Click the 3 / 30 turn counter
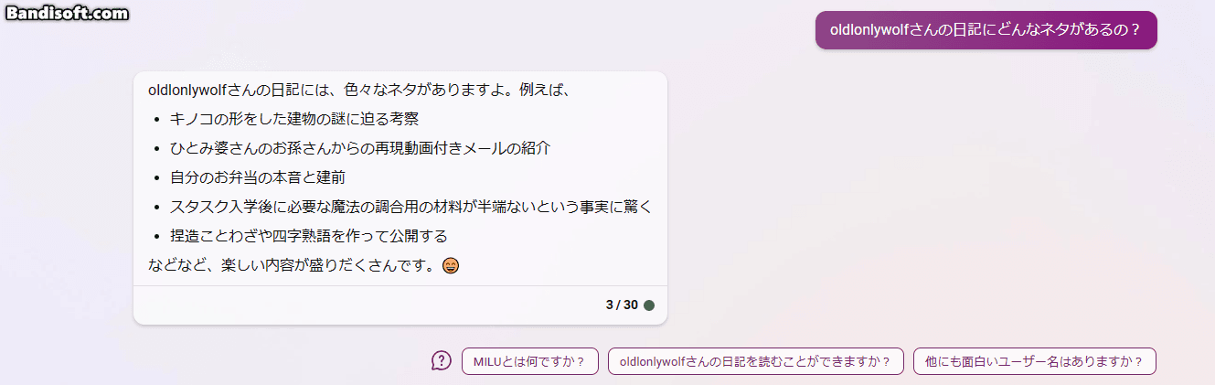The height and width of the screenshot is (385, 1215). tap(622, 305)
